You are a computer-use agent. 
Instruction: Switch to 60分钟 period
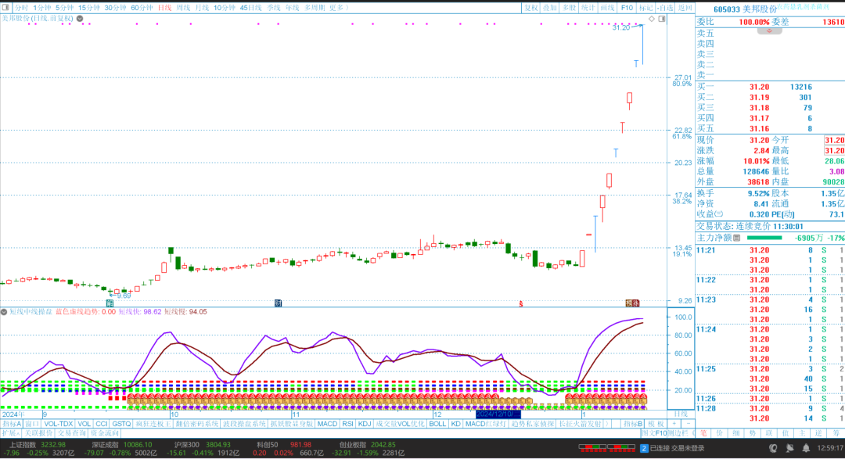[x=141, y=8]
